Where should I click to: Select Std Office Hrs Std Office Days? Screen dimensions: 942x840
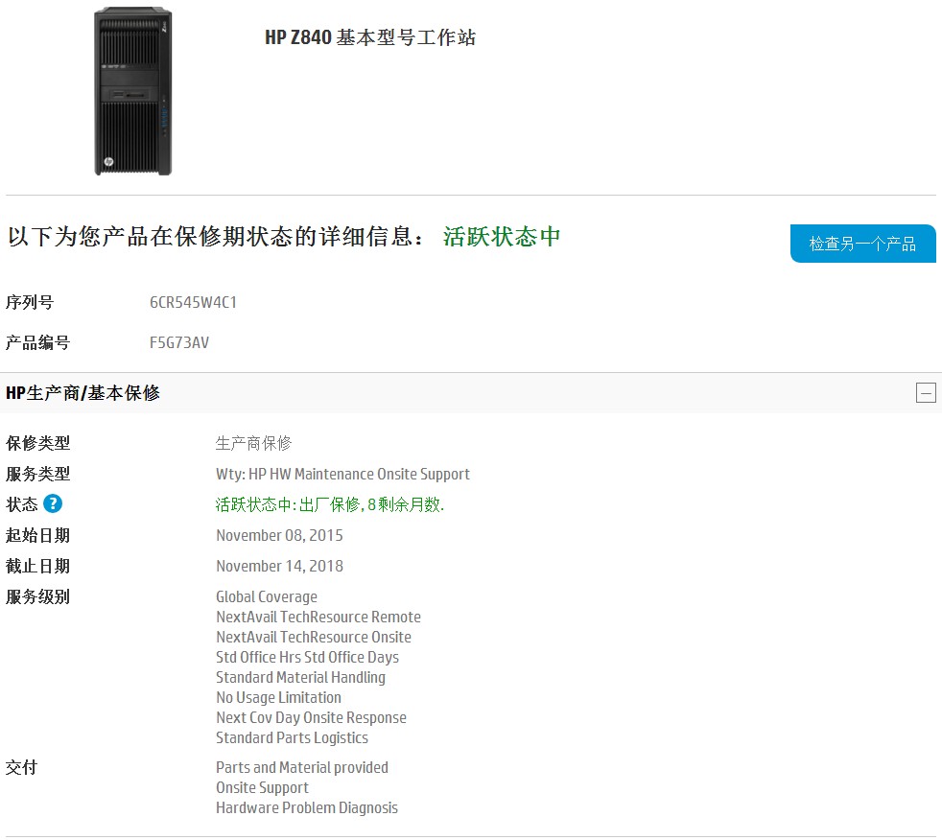point(307,658)
